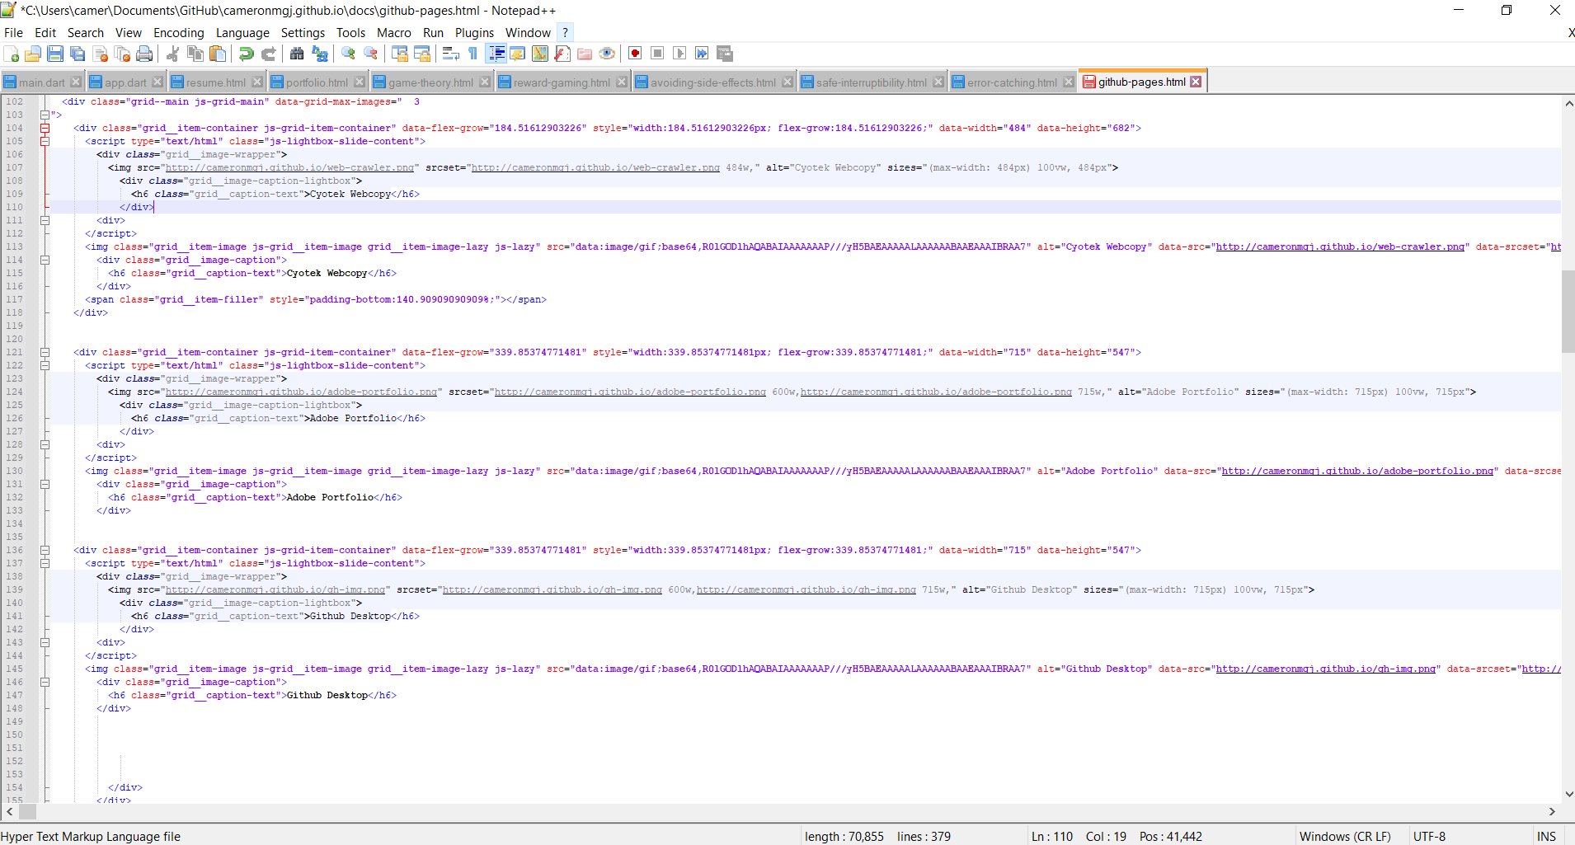The height and width of the screenshot is (845, 1575).
Task: Click the Close document toolbar icon
Action: coord(101,54)
